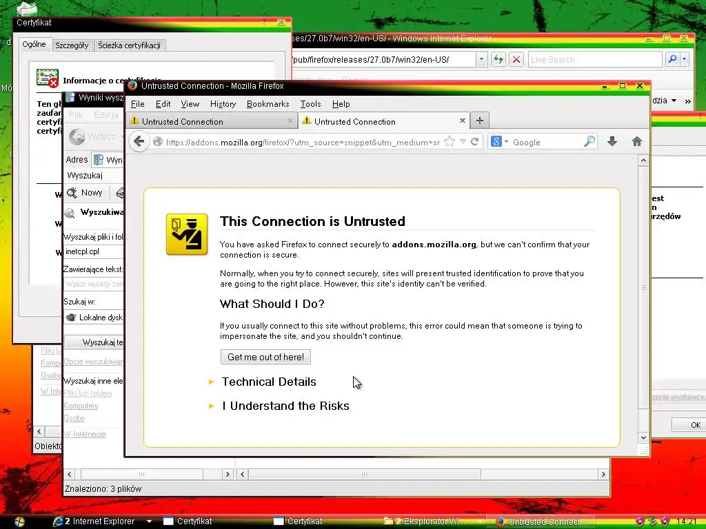This screenshot has width=706, height=529.
Task: Select Ogólne tab in Certyfikat window
Action: (x=34, y=44)
